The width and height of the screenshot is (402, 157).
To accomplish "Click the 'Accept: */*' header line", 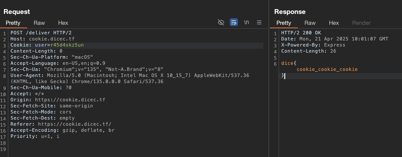I will [x=28, y=94].
